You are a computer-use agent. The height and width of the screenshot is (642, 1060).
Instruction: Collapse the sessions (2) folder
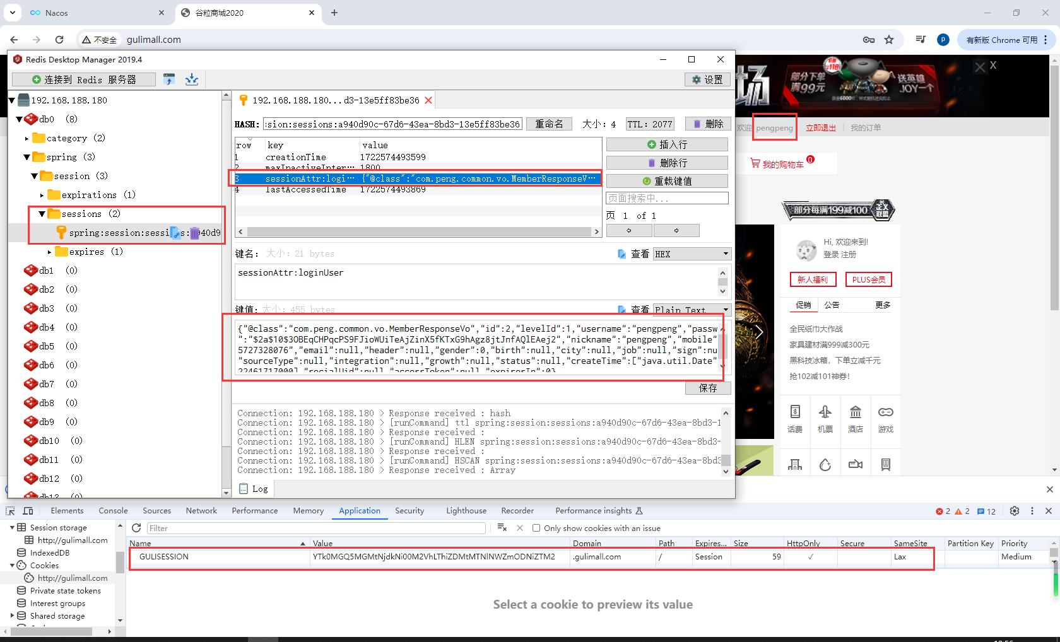(42, 214)
